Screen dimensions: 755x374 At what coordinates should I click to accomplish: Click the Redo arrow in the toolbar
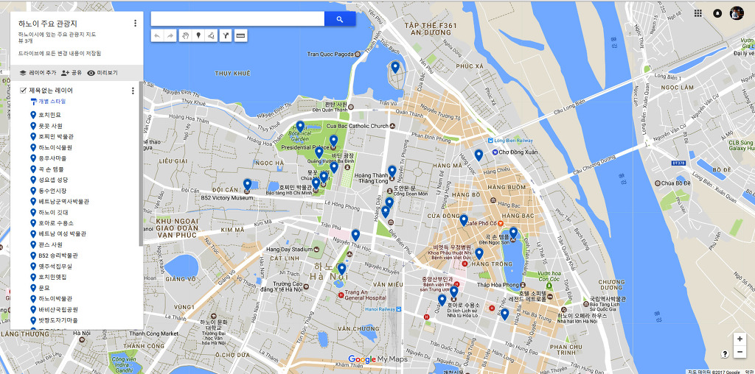(170, 35)
